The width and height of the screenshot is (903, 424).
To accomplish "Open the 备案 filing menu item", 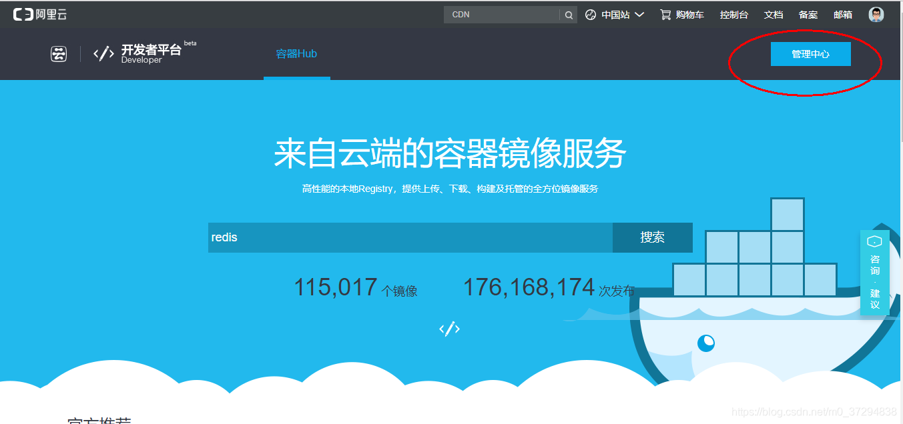I will tap(808, 15).
